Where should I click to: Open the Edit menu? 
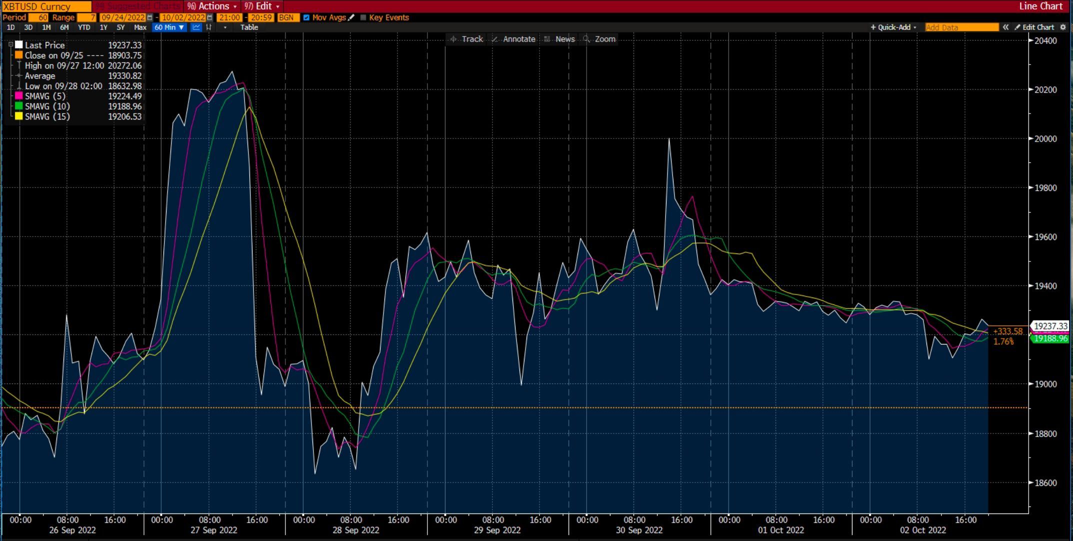pyautogui.click(x=262, y=6)
